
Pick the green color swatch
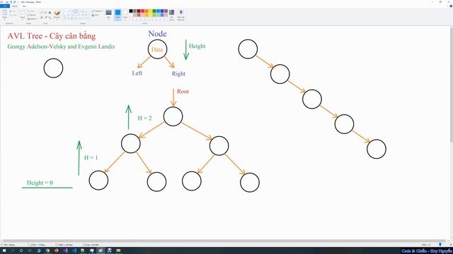(x=154, y=11)
